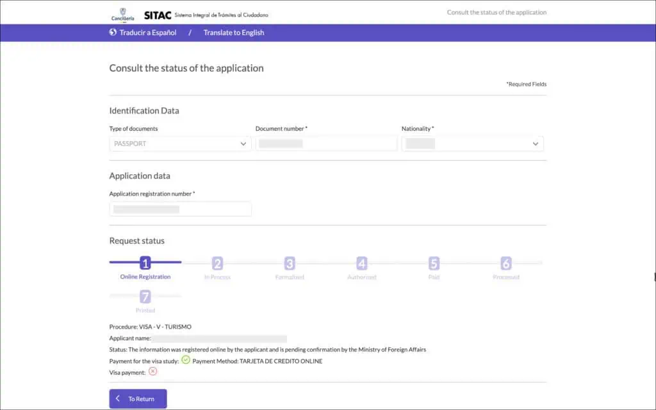
Task: Click step 1 Online Registration icon
Action: tap(145, 263)
